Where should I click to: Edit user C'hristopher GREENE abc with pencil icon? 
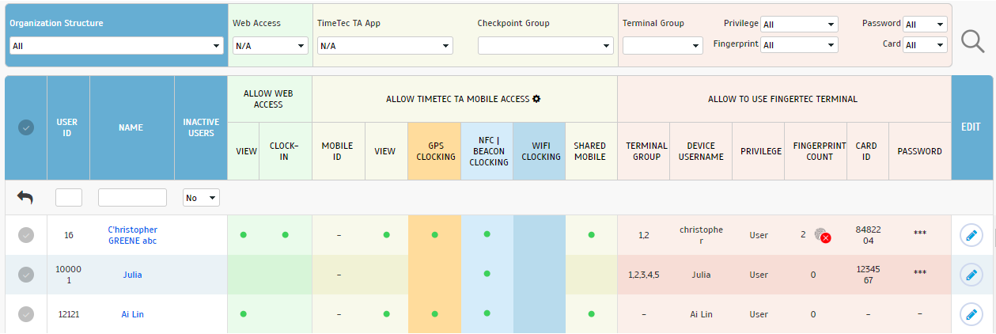tap(971, 235)
